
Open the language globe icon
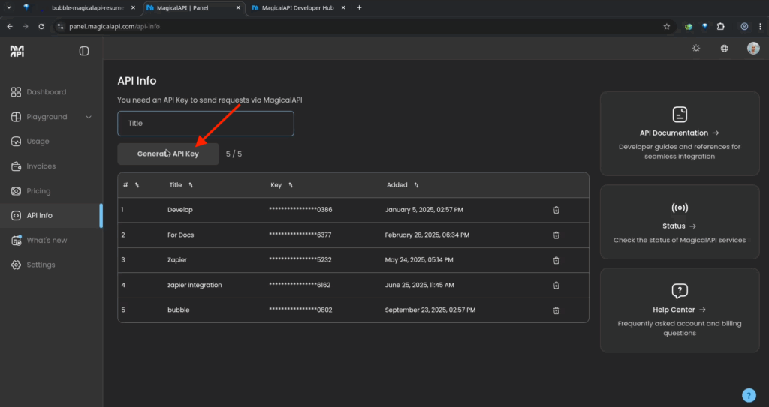pyautogui.click(x=725, y=49)
